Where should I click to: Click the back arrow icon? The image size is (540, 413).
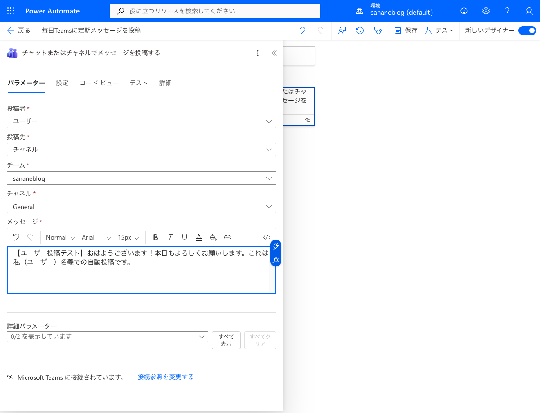[x=11, y=31]
